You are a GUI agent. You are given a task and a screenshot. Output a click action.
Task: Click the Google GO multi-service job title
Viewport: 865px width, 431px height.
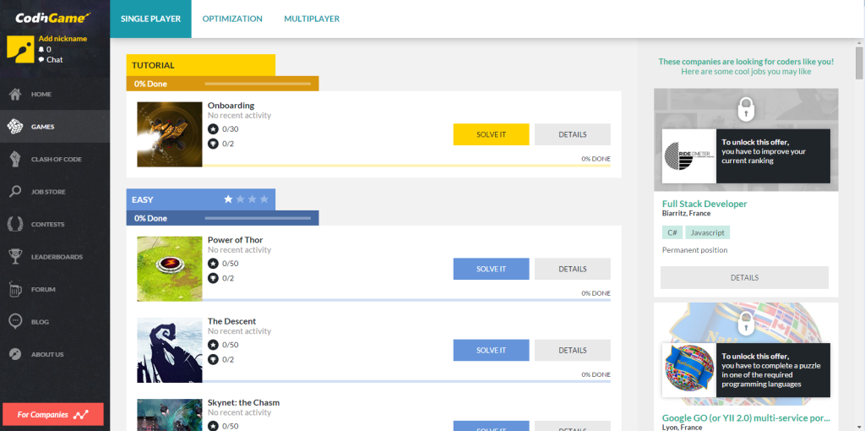click(x=746, y=417)
